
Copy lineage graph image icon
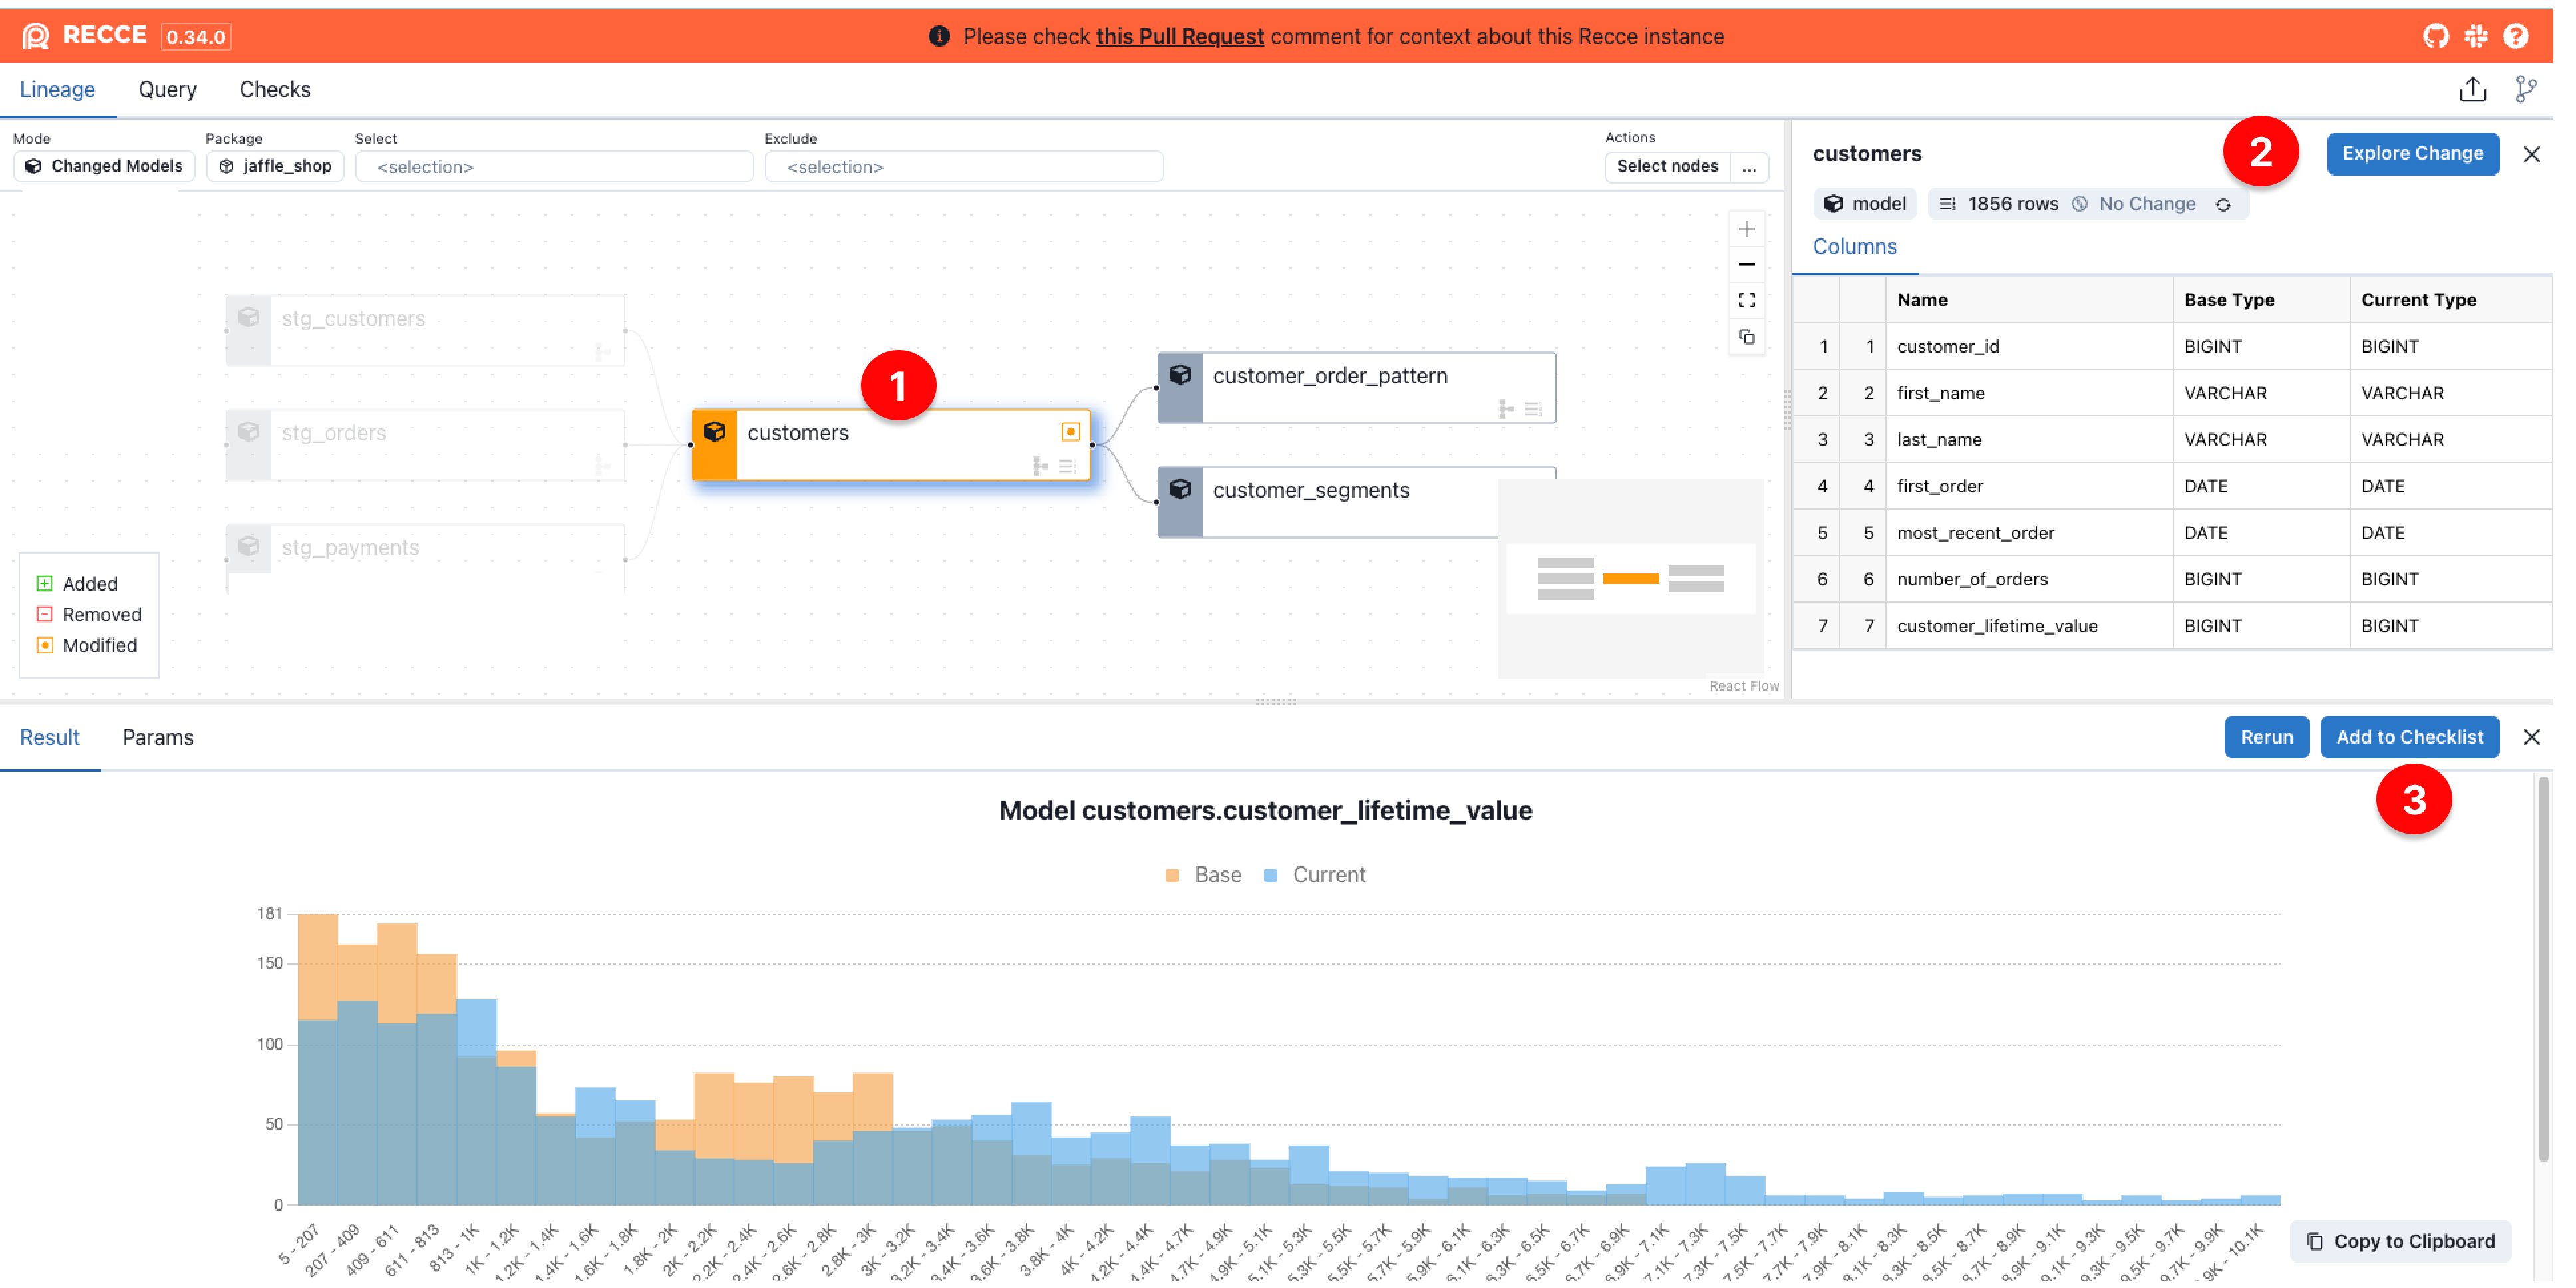coord(1746,337)
